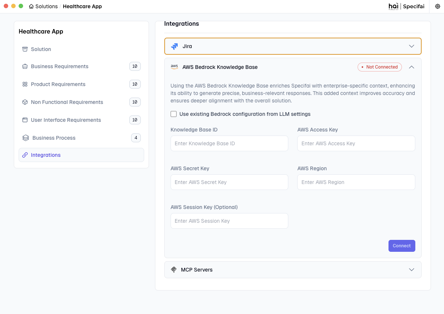Screen dimensions: 444x314
Task: Focus the AWS Access Key field
Action: click(x=356, y=143)
